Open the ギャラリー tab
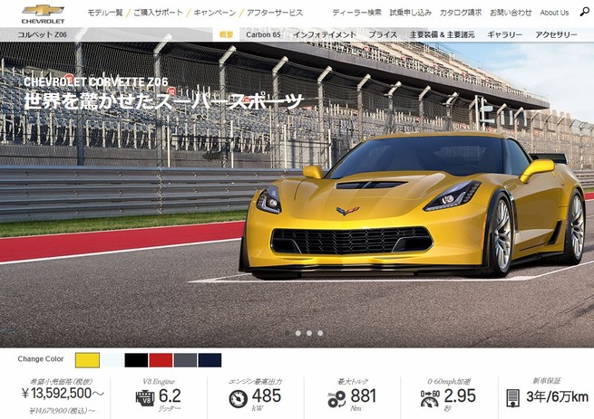 tap(504, 34)
